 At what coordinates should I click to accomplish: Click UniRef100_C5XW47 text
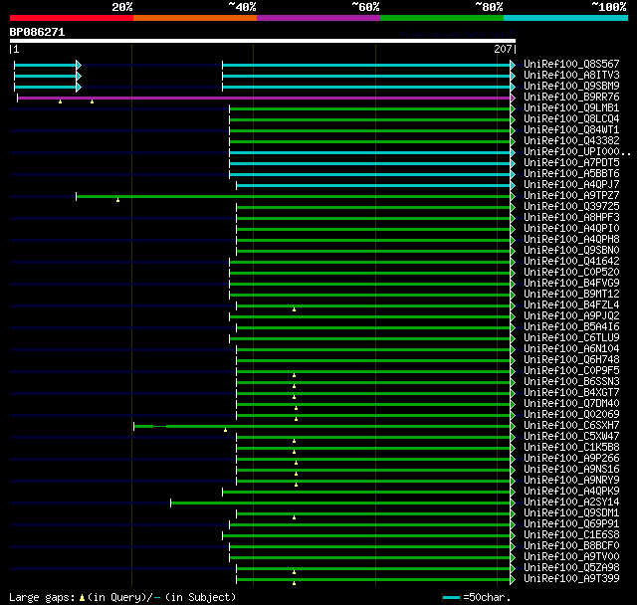(x=571, y=437)
